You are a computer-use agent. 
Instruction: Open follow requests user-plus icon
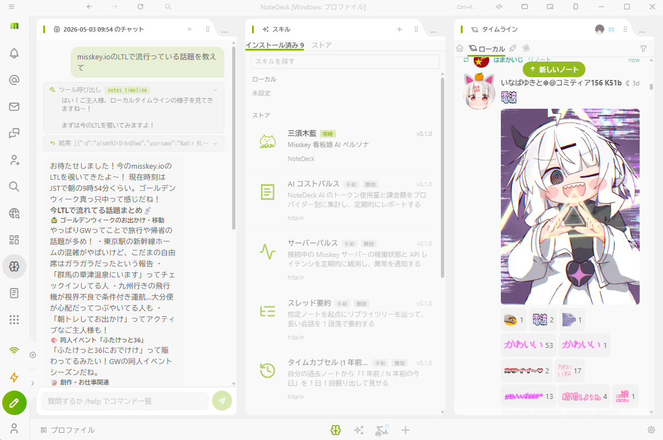(14, 160)
